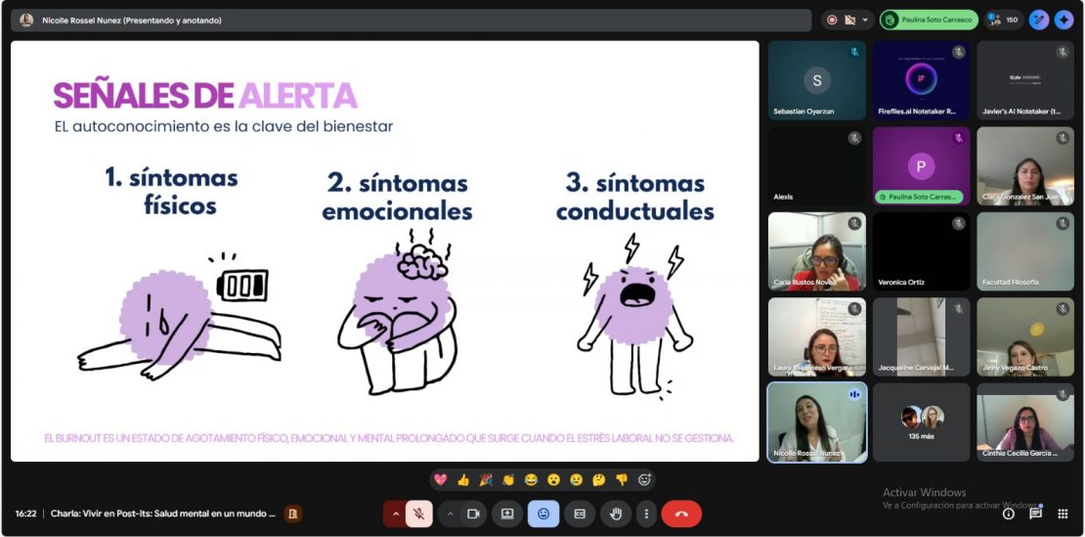This screenshot has width=1085, height=537.
Task: Expand video settings arrow beside camera
Action: 451,514
